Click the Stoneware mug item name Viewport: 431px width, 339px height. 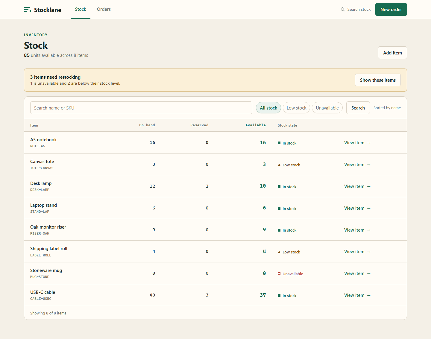[46, 270]
